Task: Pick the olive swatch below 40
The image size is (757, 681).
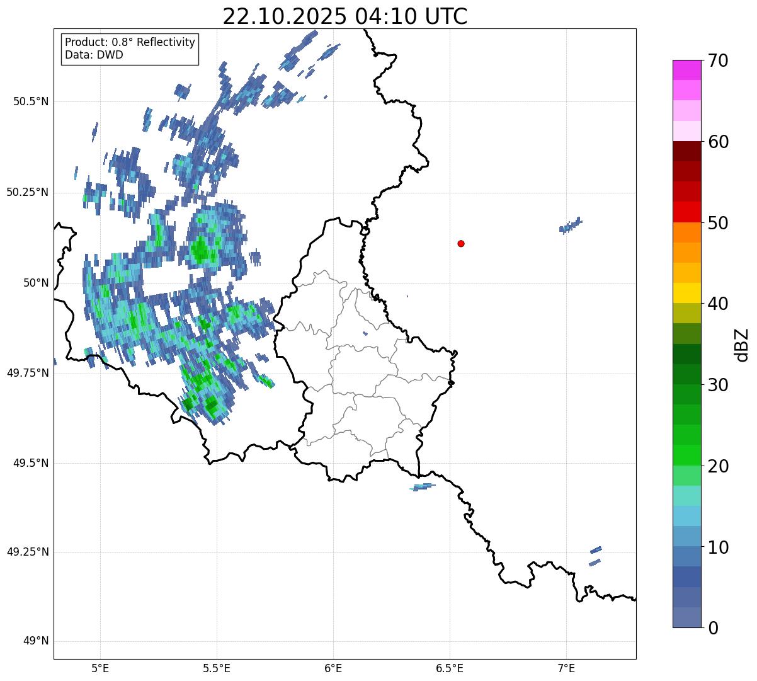Action: (687, 313)
